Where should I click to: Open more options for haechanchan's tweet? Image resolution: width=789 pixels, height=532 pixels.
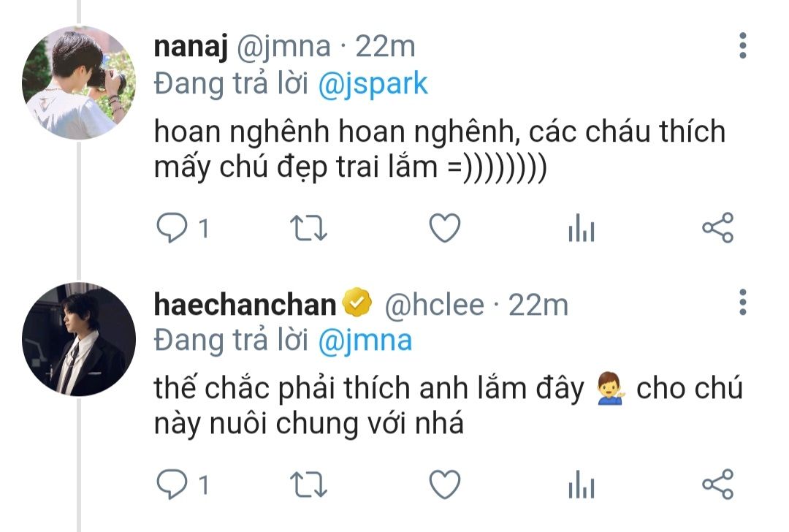tap(743, 302)
